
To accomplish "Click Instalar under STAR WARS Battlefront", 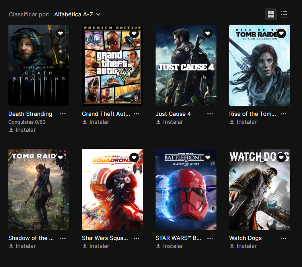I will (170, 246).
